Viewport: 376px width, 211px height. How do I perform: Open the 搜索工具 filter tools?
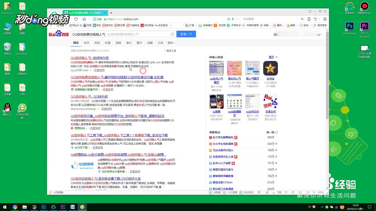(170, 51)
